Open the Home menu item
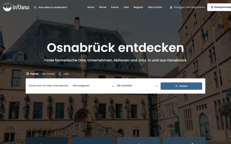This screenshot has width=231, height=144. point(90,7)
